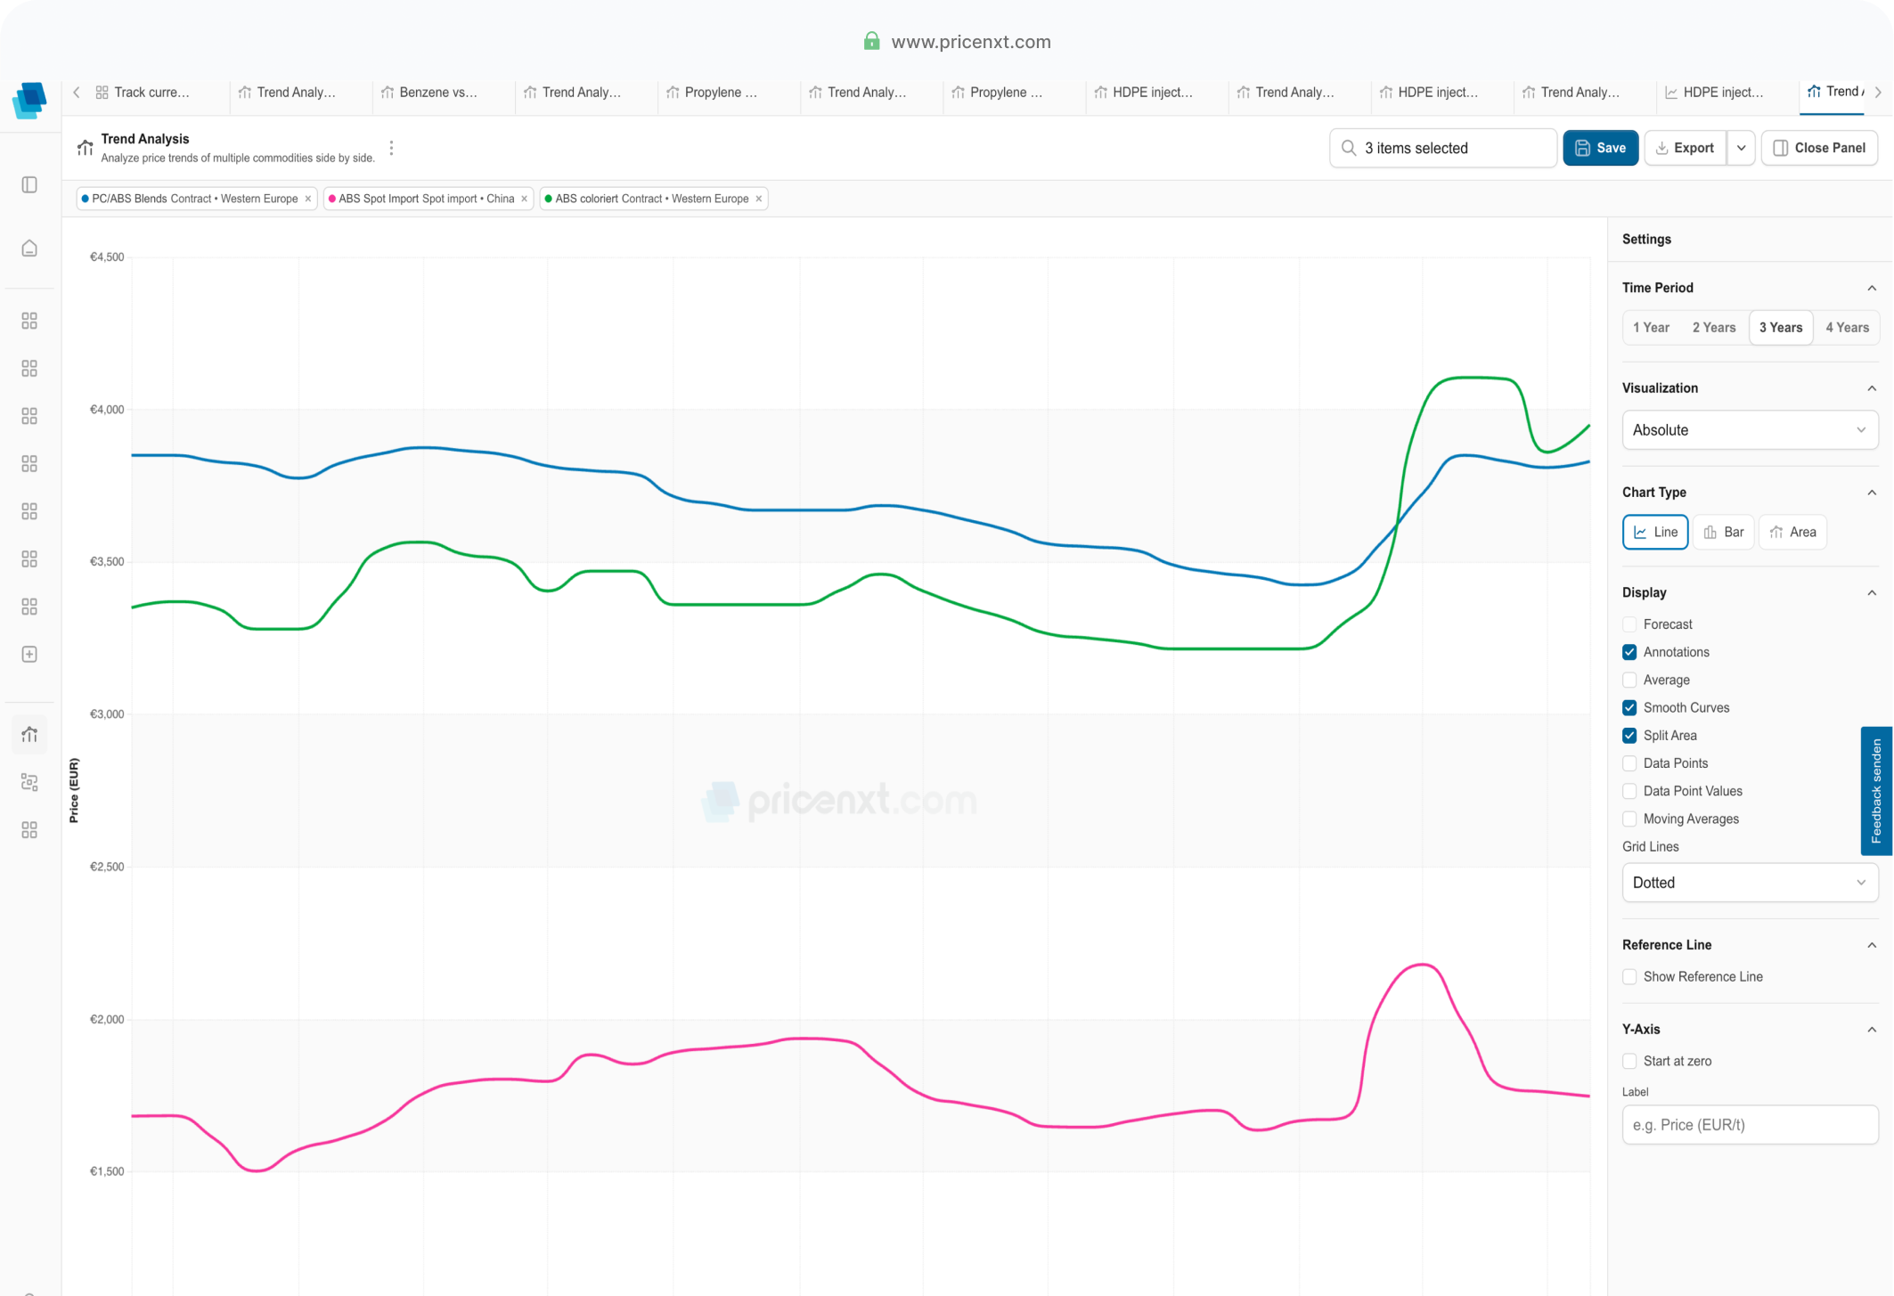Enable the Data Points checkbox
Image resolution: width=1894 pixels, height=1296 pixels.
[1629, 763]
